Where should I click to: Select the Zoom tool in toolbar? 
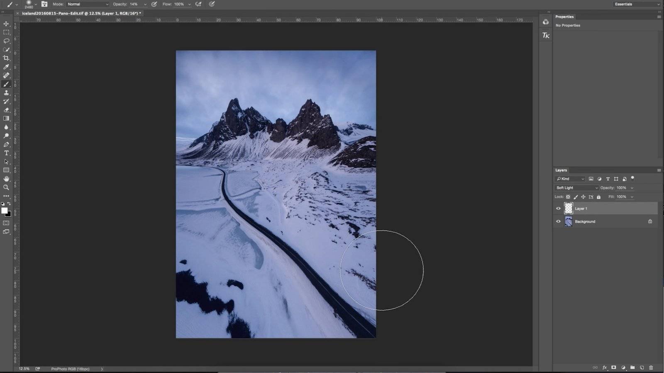[x=6, y=187]
